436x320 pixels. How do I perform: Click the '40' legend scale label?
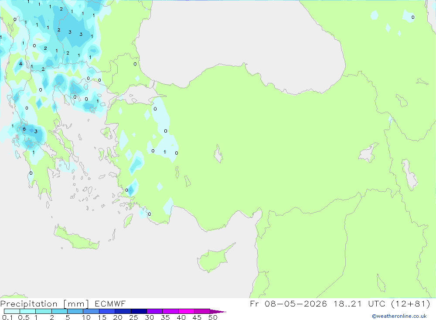click(x=181, y=317)
